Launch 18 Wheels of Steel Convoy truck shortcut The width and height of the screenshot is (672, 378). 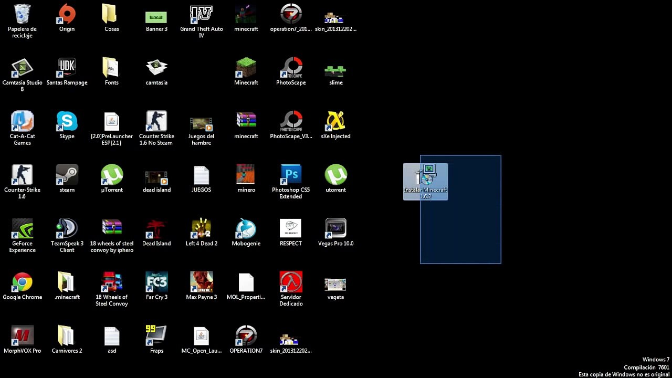(111, 289)
